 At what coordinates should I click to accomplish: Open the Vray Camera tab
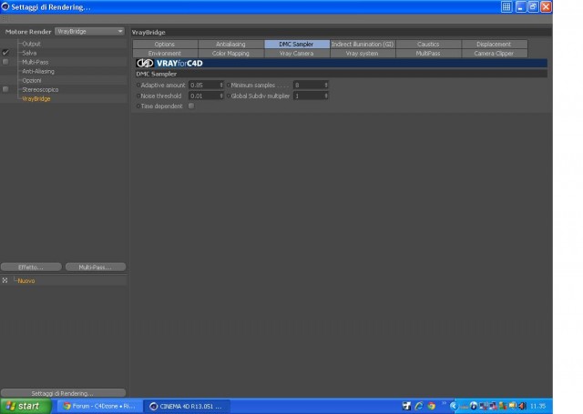pyautogui.click(x=296, y=54)
